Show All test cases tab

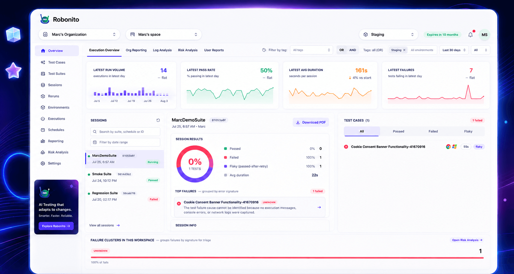click(x=362, y=131)
